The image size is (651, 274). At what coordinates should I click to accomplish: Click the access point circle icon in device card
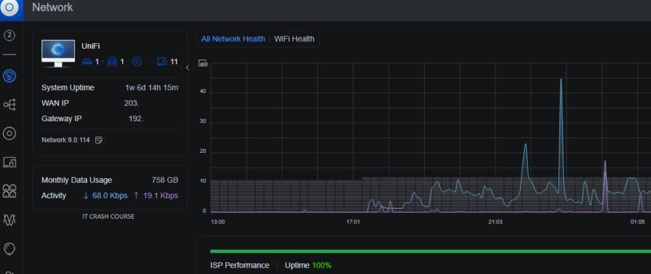tap(137, 62)
